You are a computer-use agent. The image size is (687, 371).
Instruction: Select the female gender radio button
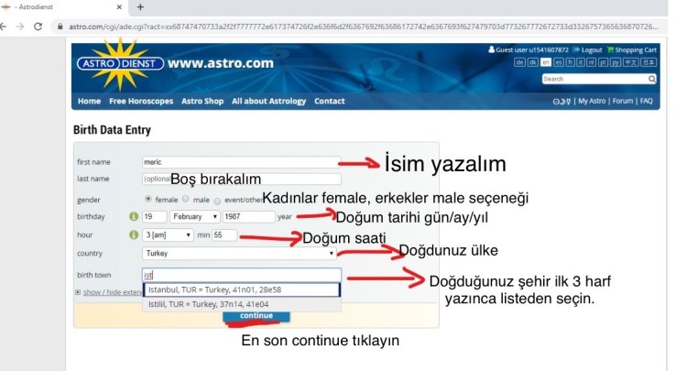click(x=148, y=199)
